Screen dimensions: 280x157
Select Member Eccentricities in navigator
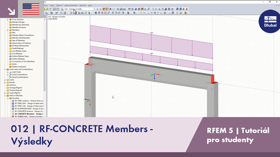(x=21, y=25)
